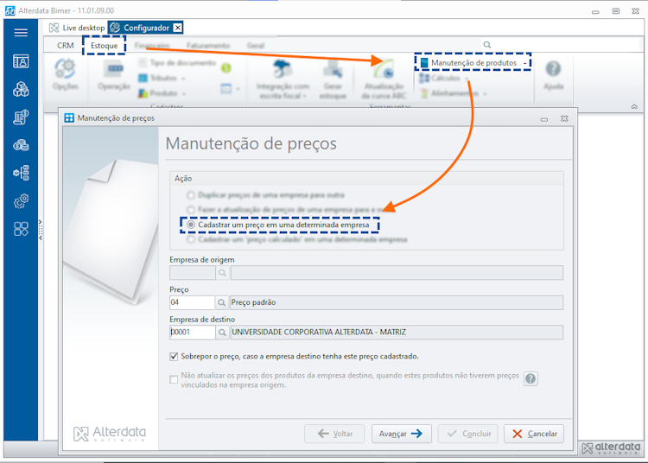Screen dimensions: 648x463
Task: Select Cadastrar um preço em determinada empresa
Action: tap(191, 225)
